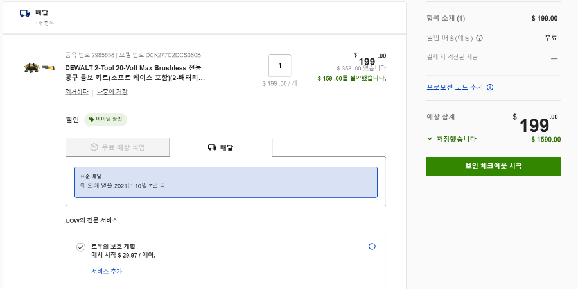This screenshot has height=289, width=578.
Task: Click the 결제 시 계산된 세금 label
Action: pyautogui.click(x=452, y=57)
